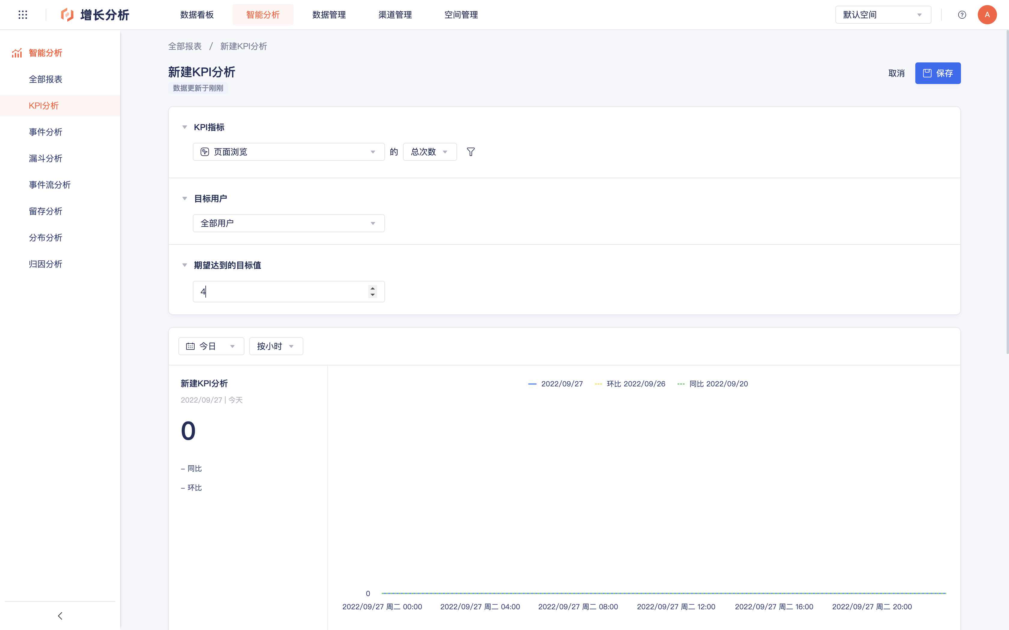Switch to 数据管理 tab
This screenshot has height=630, width=1009.
tap(329, 15)
